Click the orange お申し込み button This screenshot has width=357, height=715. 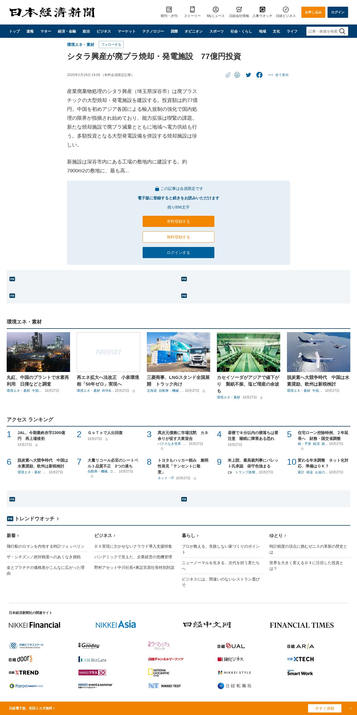(313, 12)
